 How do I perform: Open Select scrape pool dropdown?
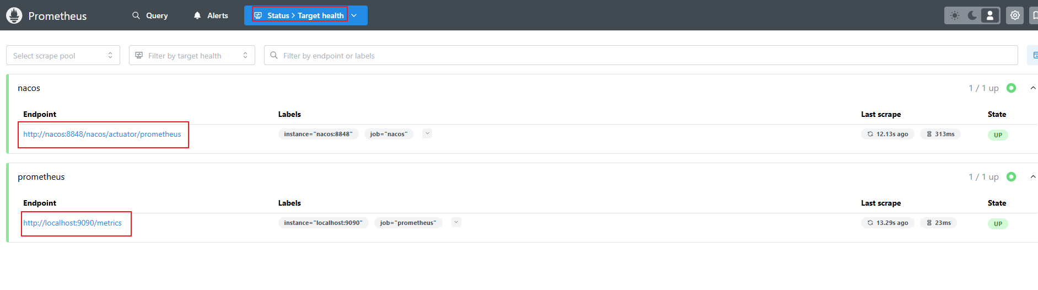click(x=63, y=55)
